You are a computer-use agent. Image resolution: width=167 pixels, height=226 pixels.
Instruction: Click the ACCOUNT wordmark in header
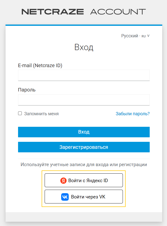(118, 12)
